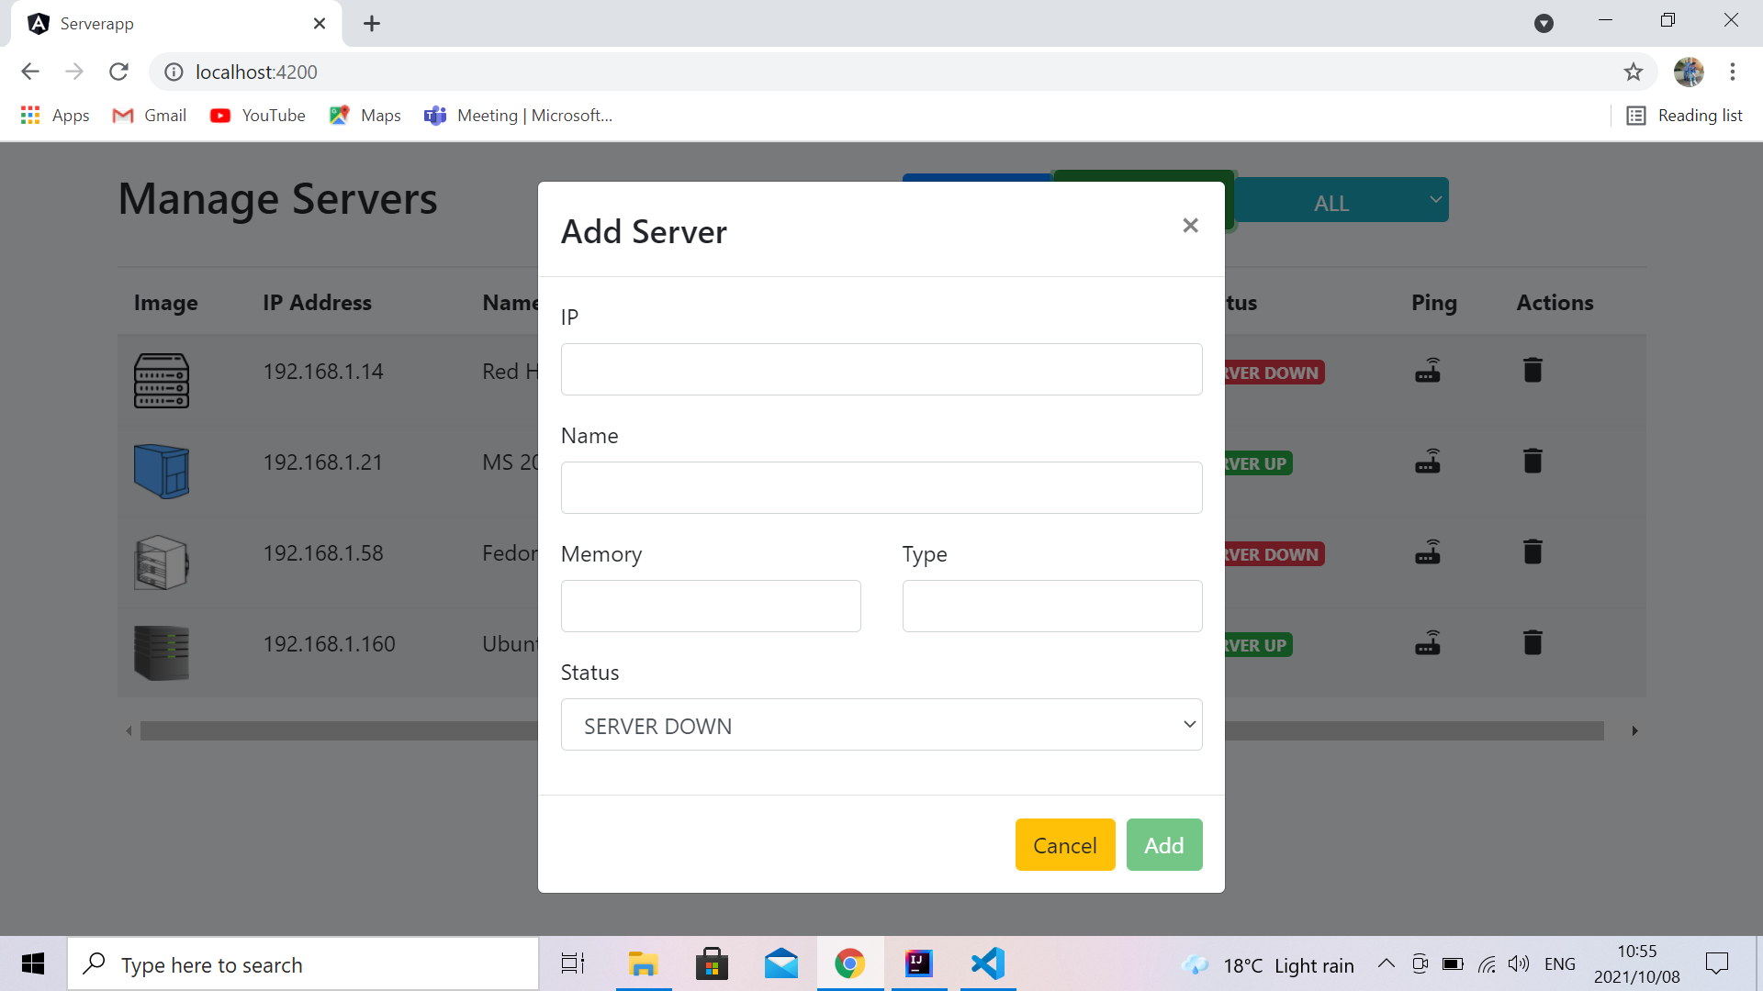Click the blue server image for 192.168.1.21
The height and width of the screenshot is (991, 1763).
coord(162,472)
